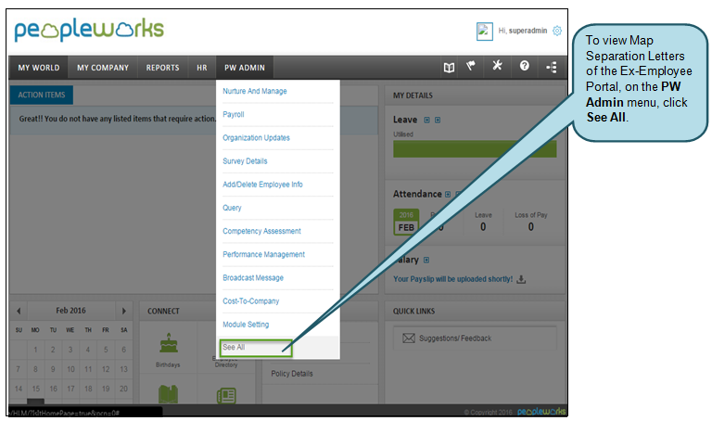This screenshot has height=421, width=712.
Task: Click the flags icon in the navigation bar
Action: point(471,67)
